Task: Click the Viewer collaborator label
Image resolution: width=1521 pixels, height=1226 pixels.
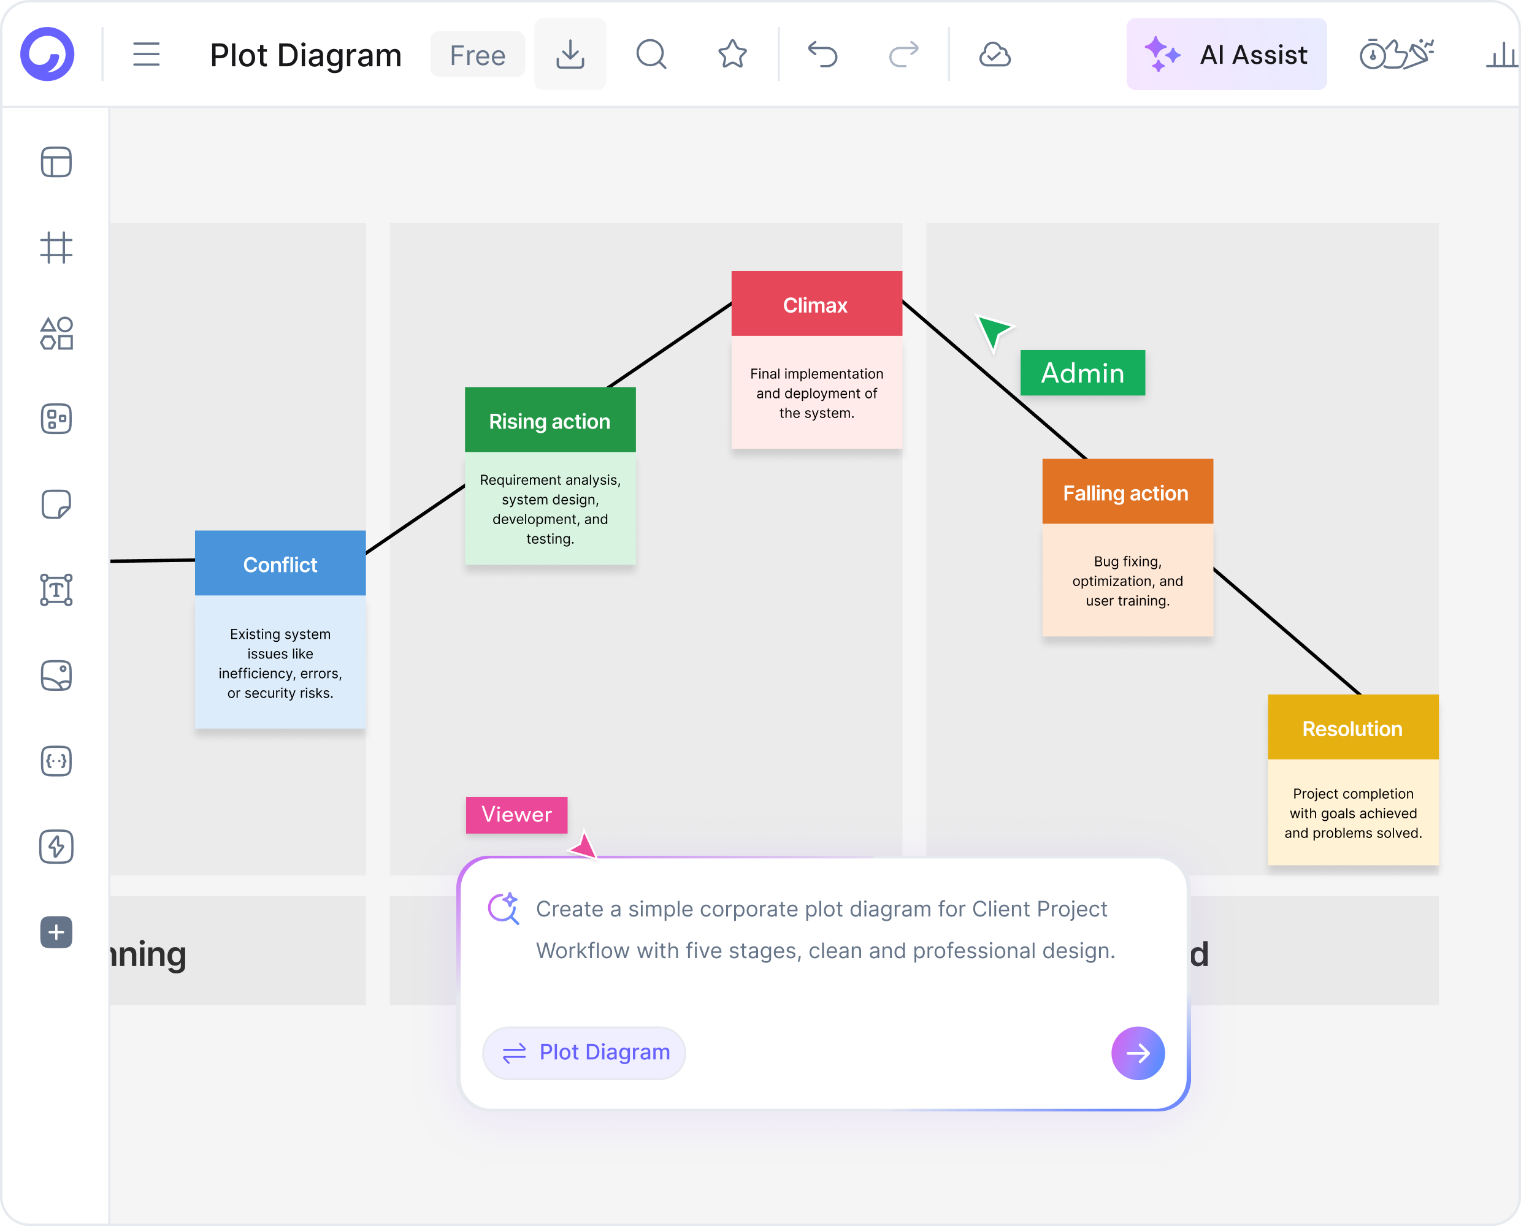Action: pos(516,815)
